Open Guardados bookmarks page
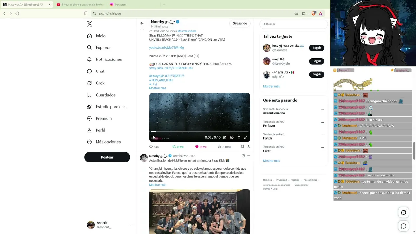Viewport: 416px width, 234px height. (x=101, y=95)
